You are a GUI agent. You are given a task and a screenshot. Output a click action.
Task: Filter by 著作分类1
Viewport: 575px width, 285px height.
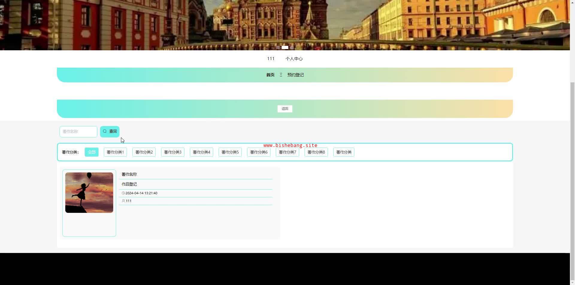coord(115,152)
